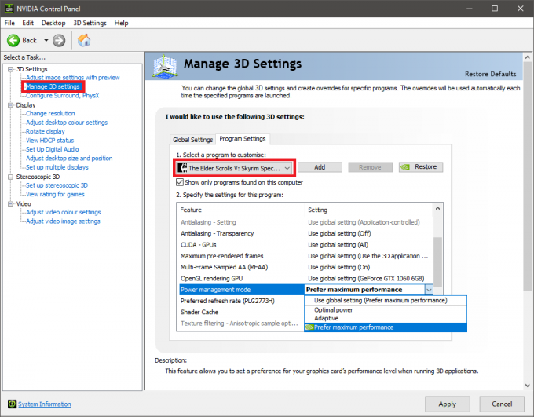Open Adjust desktop size and position
The width and height of the screenshot is (534, 417).
pos(69,159)
